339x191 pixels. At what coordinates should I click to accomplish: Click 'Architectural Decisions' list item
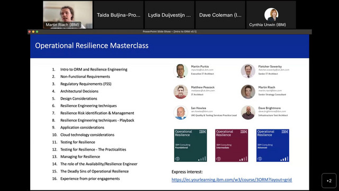tap(79, 91)
